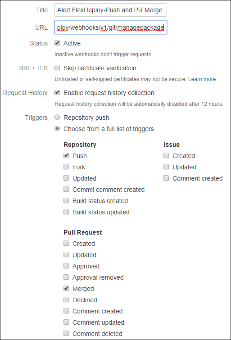
Task: Uncheck the Active status checkbox
Action: [x=57, y=43]
